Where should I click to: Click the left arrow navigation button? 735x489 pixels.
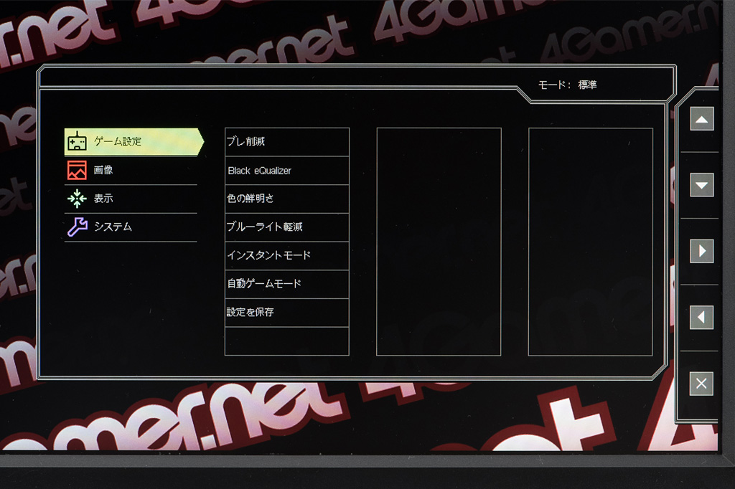[x=702, y=317]
